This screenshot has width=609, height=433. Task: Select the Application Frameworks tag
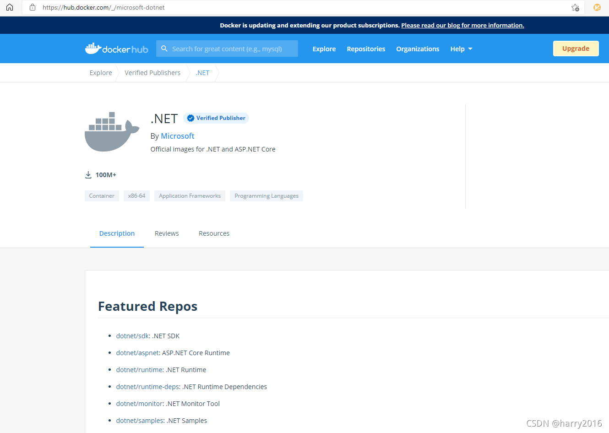(190, 196)
